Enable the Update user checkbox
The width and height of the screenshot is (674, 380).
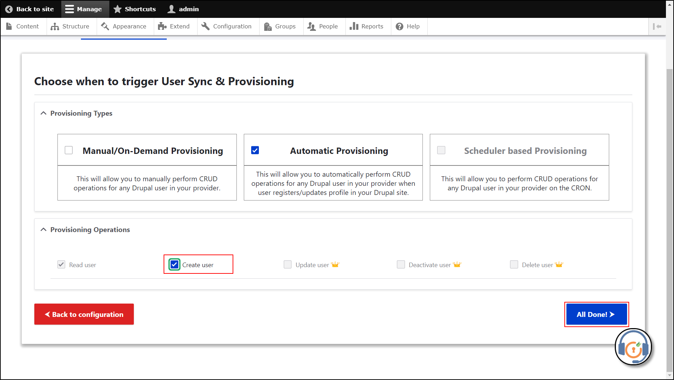pos(288,265)
